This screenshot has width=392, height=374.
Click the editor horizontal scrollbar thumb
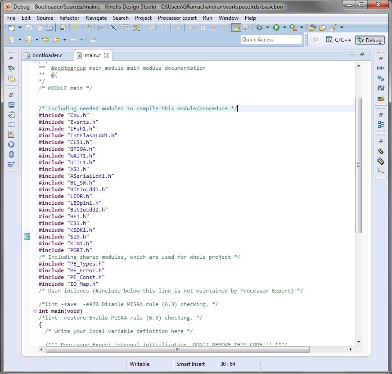(177, 349)
